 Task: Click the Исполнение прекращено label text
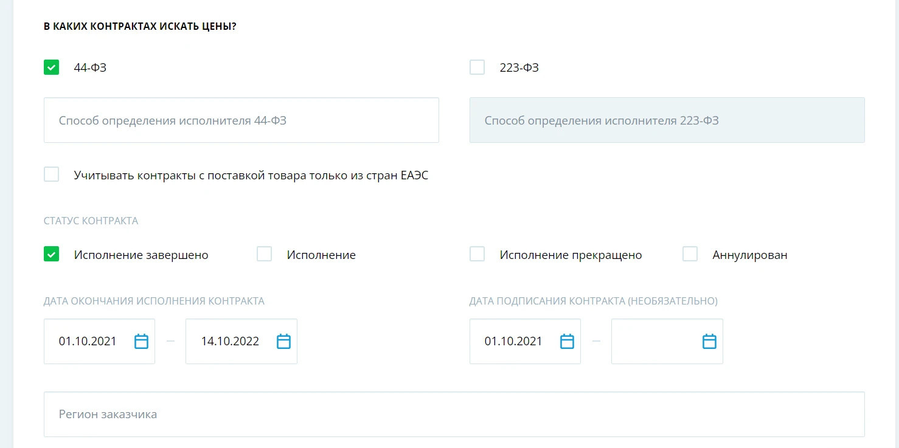571,255
